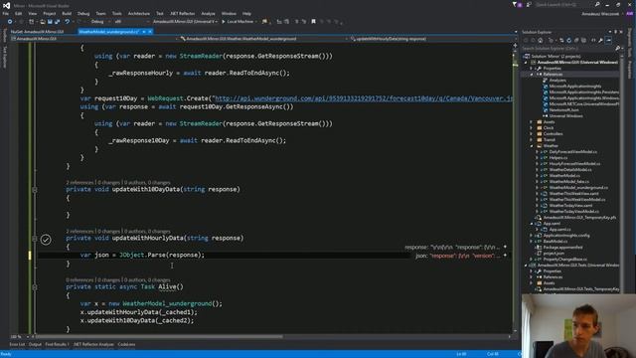
Task: Click the Properties wrench icon in Solution Explorer
Action: pyautogui.click(x=600, y=40)
